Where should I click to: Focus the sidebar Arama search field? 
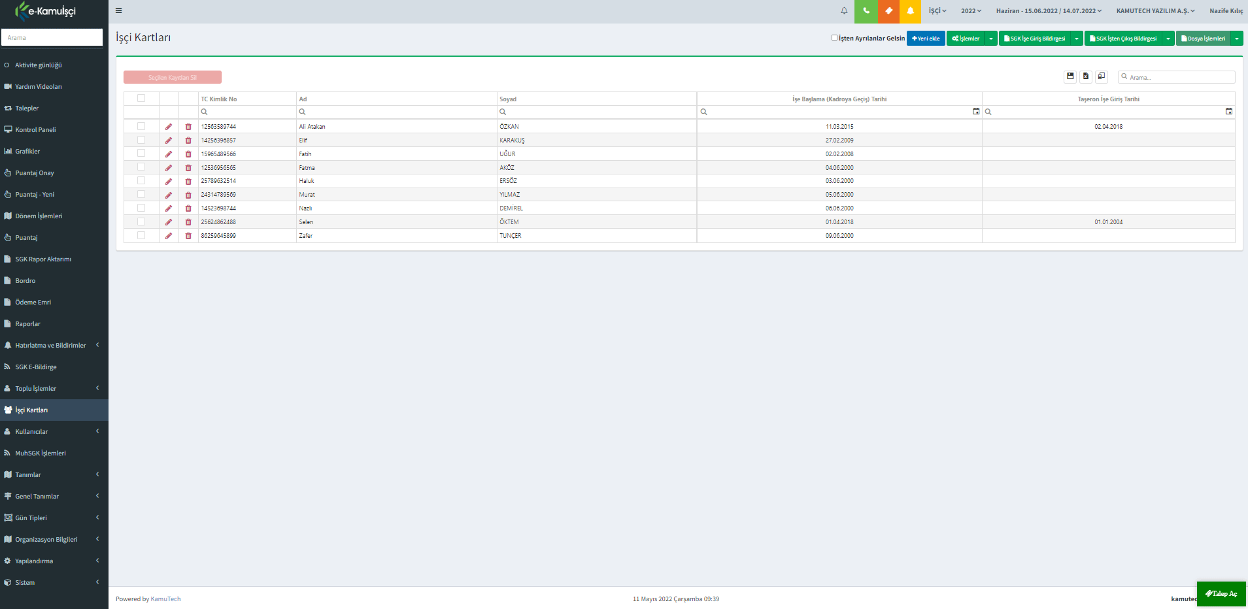(52, 37)
